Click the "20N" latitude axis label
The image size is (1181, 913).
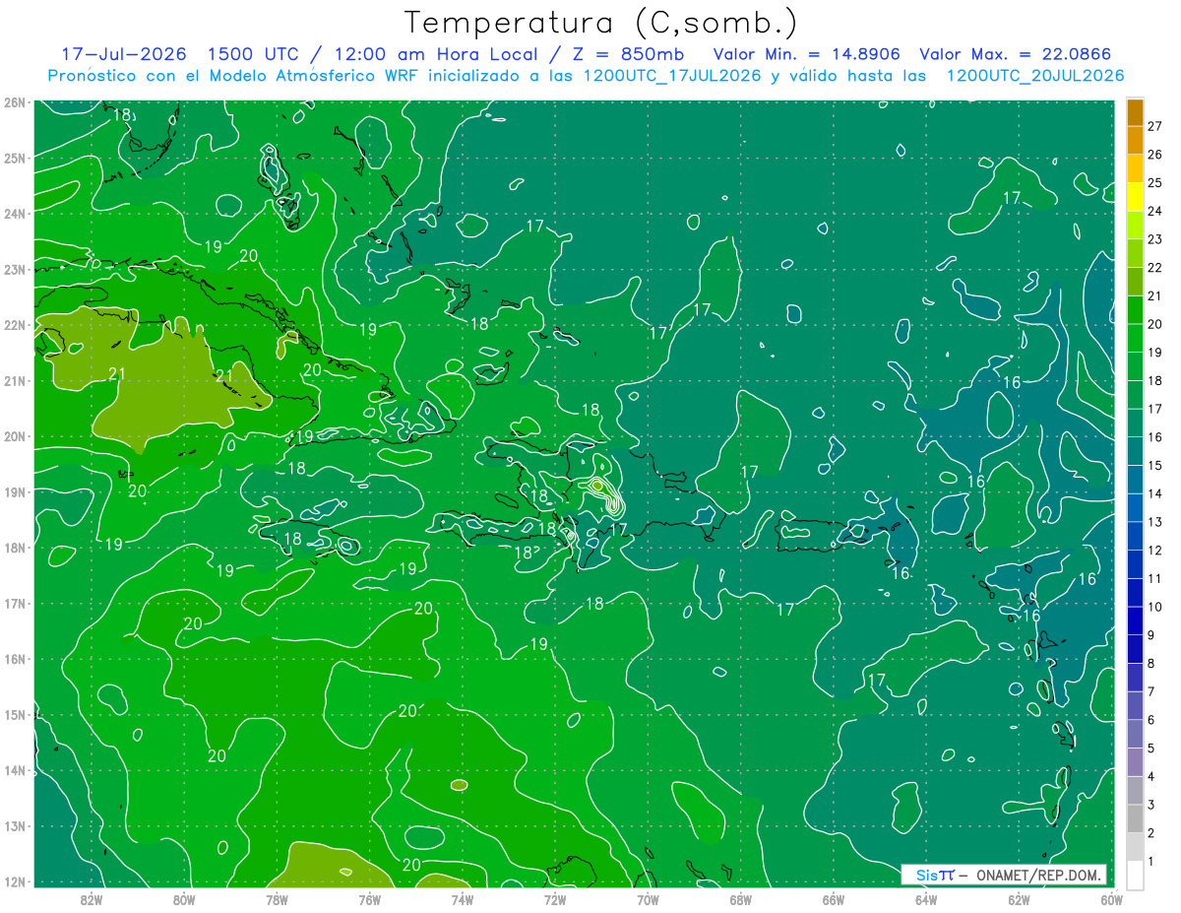click(x=14, y=436)
